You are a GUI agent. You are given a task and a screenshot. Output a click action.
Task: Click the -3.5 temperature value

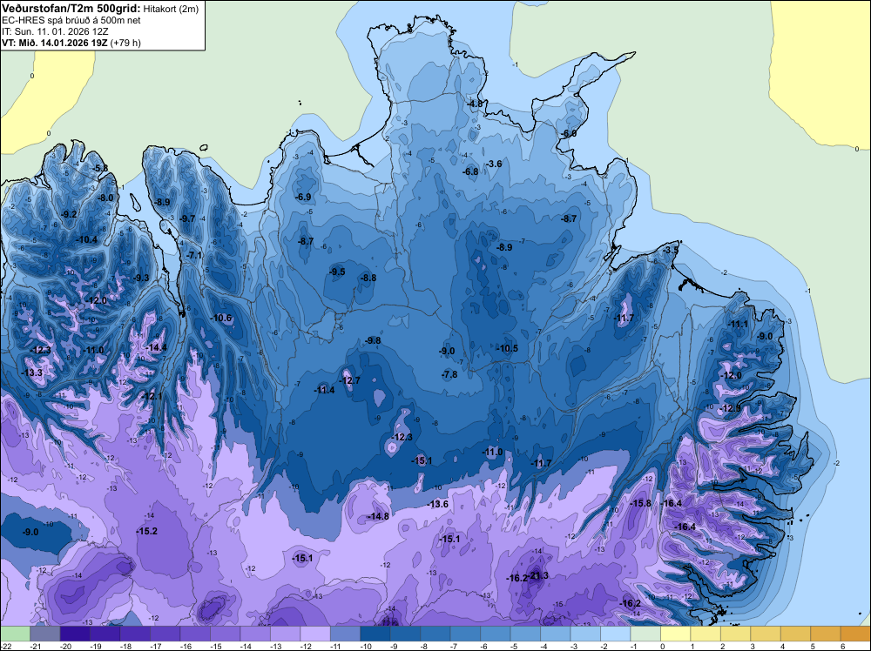tap(671, 251)
